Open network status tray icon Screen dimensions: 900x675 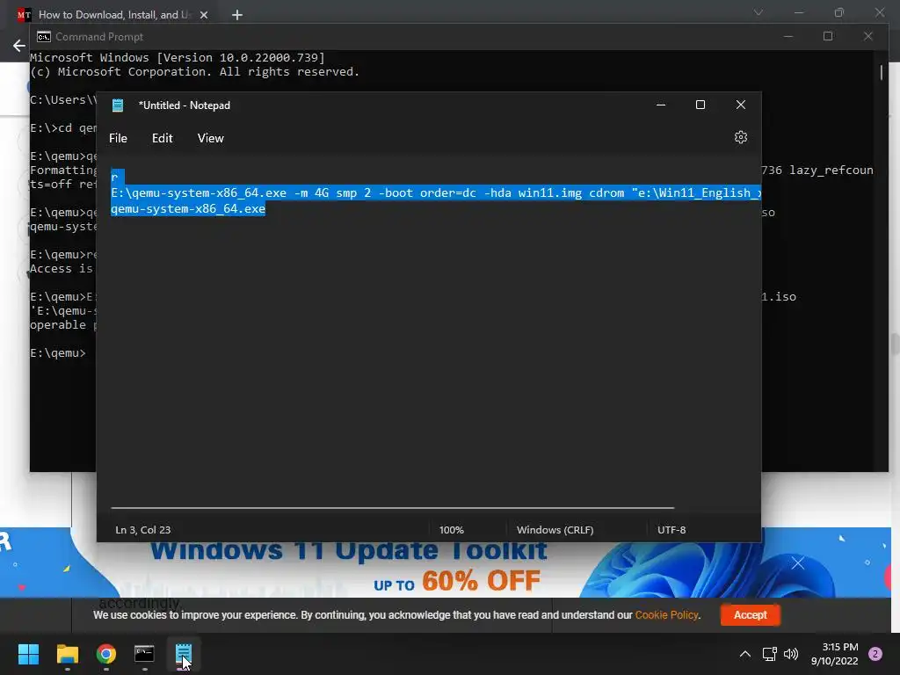pyautogui.click(x=769, y=654)
